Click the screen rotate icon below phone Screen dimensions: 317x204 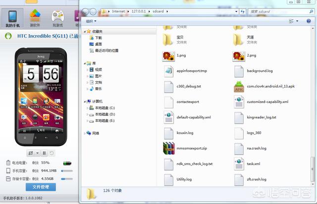(x=31, y=153)
